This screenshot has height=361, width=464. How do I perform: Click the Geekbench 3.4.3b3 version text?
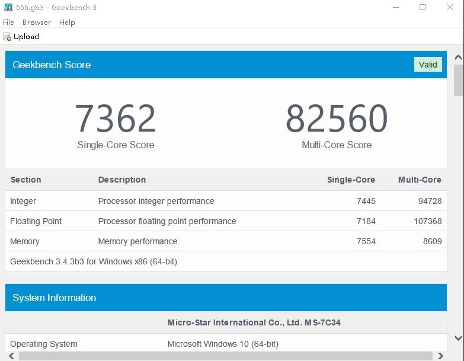point(94,261)
